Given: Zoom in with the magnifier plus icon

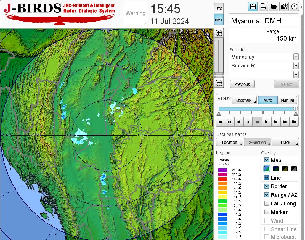Looking at the screenshot, I should pyautogui.click(x=219, y=33).
